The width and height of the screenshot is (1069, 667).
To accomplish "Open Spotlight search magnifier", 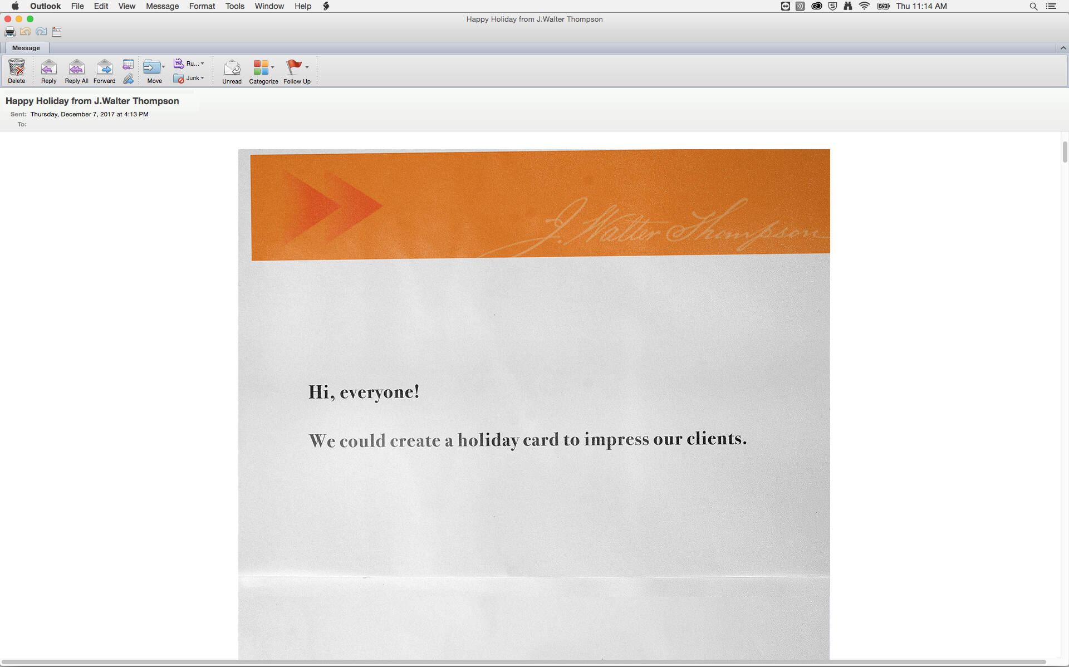I will (x=1033, y=6).
